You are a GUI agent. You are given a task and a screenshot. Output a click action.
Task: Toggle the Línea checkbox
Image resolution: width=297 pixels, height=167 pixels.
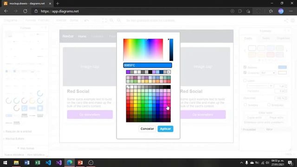(x=245, y=81)
